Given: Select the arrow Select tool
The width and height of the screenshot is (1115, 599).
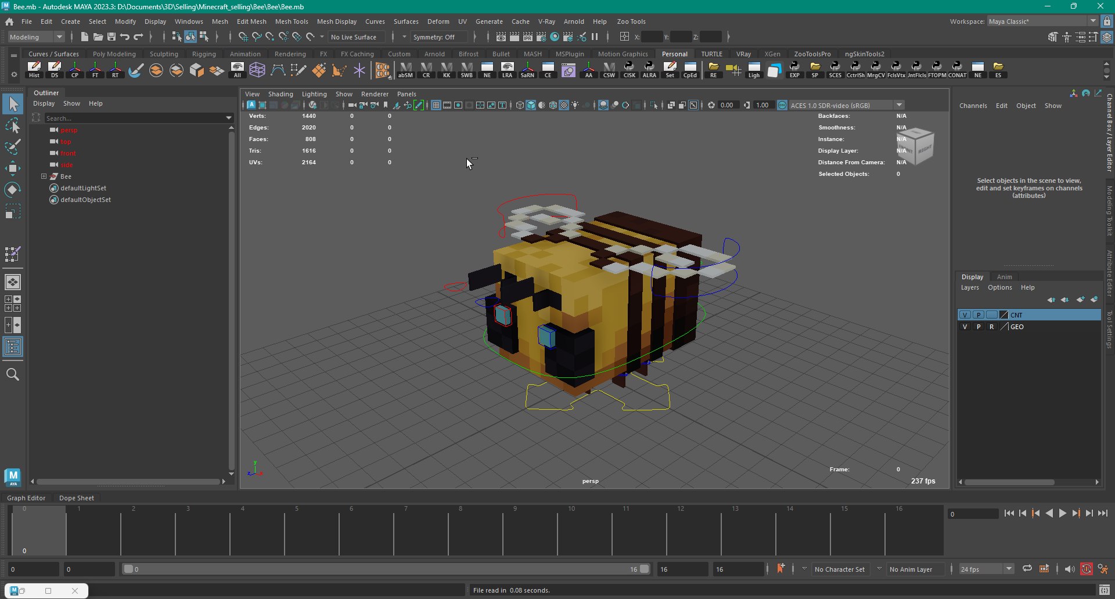Looking at the screenshot, I should point(13,104).
